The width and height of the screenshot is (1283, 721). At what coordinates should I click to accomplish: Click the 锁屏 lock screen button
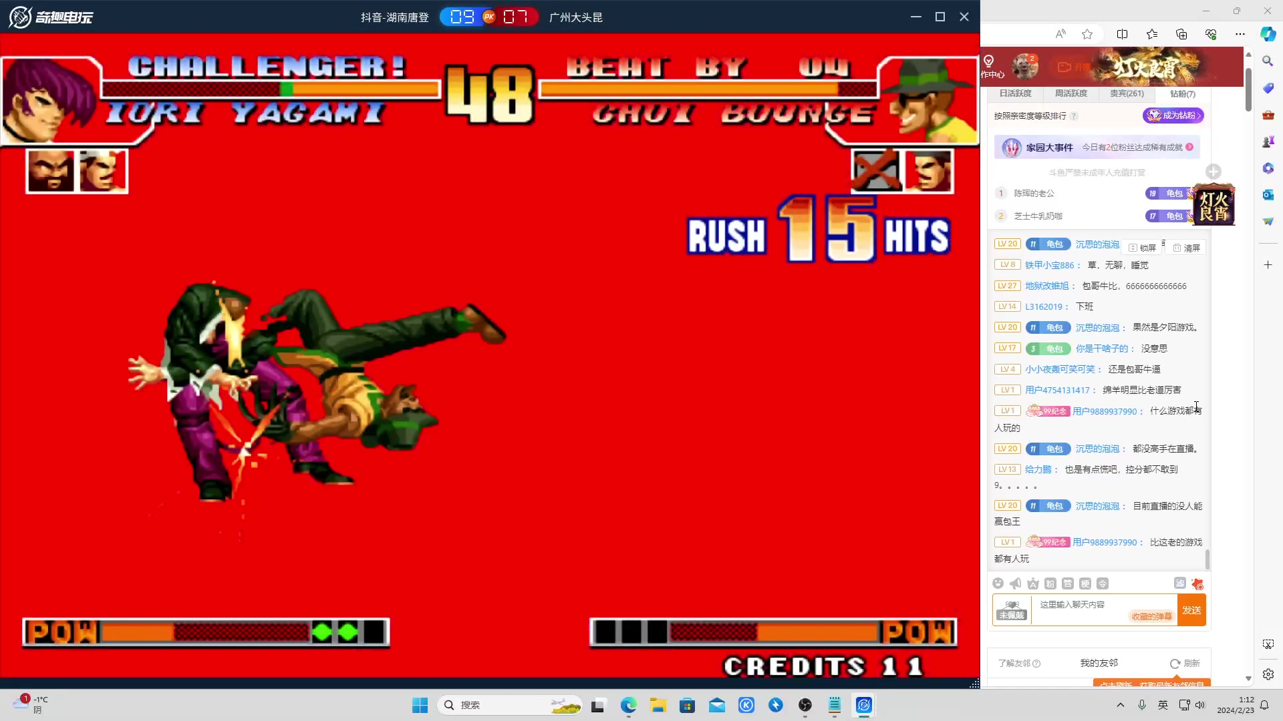click(1142, 248)
